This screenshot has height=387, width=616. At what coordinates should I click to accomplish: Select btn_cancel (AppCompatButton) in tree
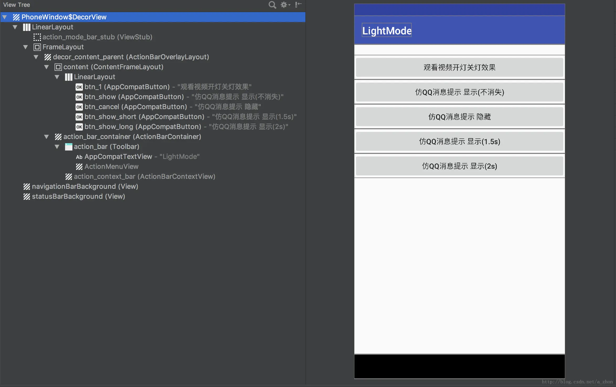(135, 107)
